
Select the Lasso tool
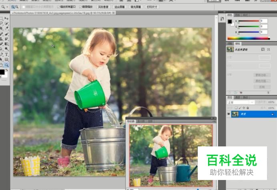(x=2, y=23)
